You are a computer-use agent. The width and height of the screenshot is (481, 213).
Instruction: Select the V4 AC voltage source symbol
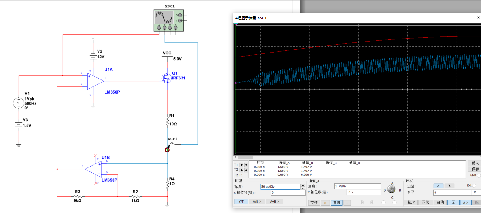tap(18, 103)
